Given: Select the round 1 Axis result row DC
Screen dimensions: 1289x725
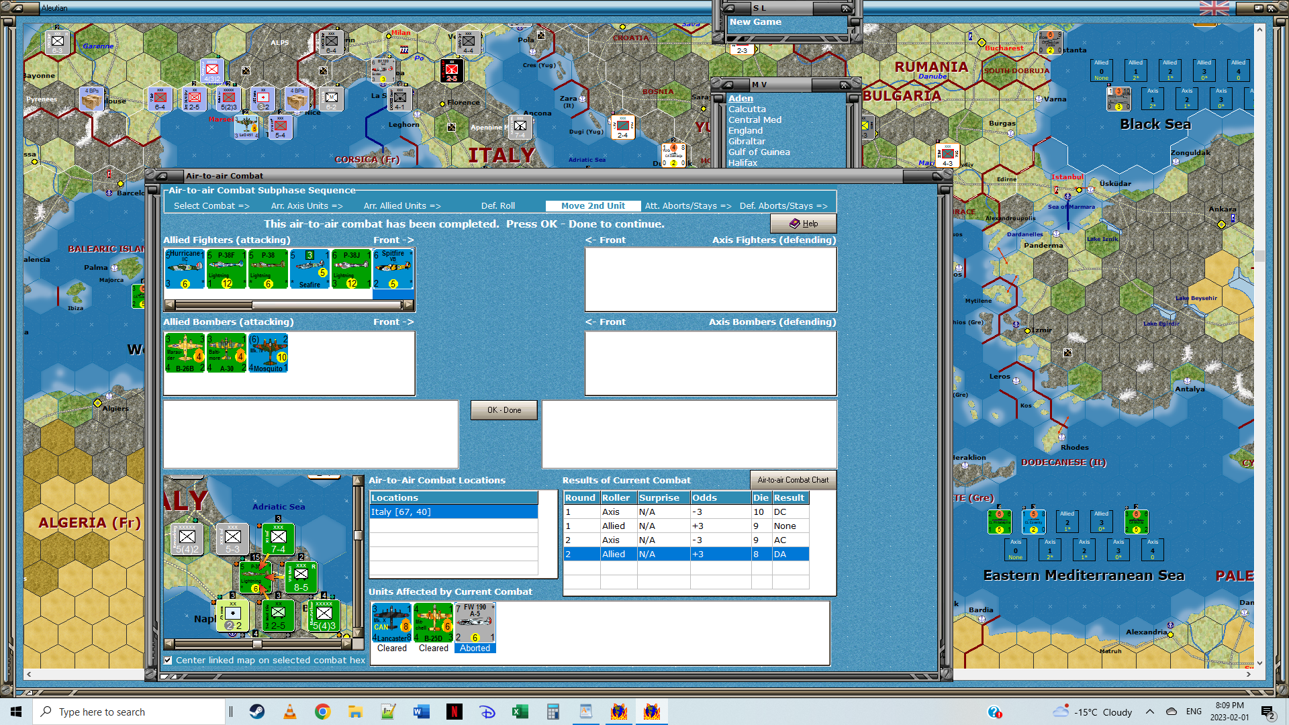Looking at the screenshot, I should pos(686,512).
